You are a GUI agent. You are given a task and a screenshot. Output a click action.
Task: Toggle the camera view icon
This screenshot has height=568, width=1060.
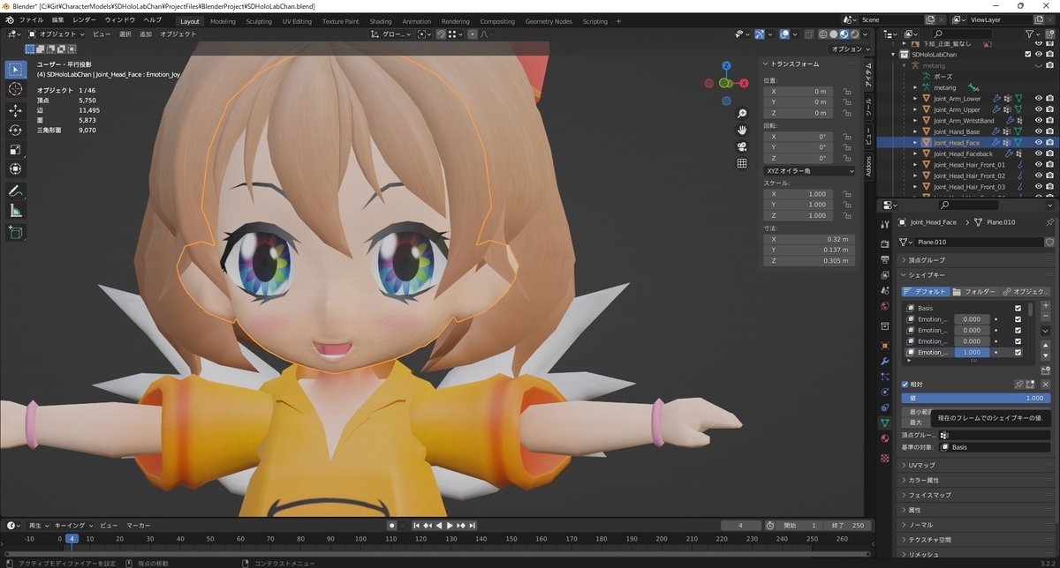(742, 146)
